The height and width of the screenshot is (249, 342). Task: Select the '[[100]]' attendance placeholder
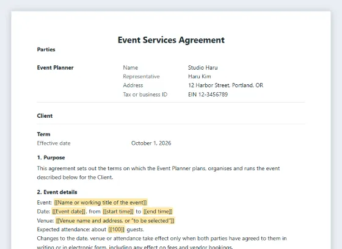(117, 229)
